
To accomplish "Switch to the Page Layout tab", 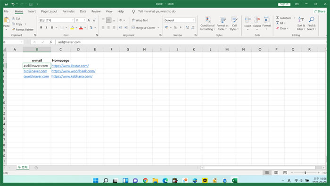I will point(49,11).
